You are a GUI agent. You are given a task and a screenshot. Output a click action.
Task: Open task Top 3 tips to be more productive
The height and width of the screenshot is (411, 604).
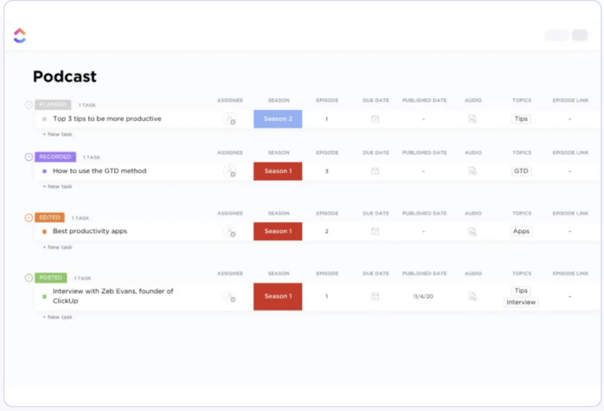107,119
